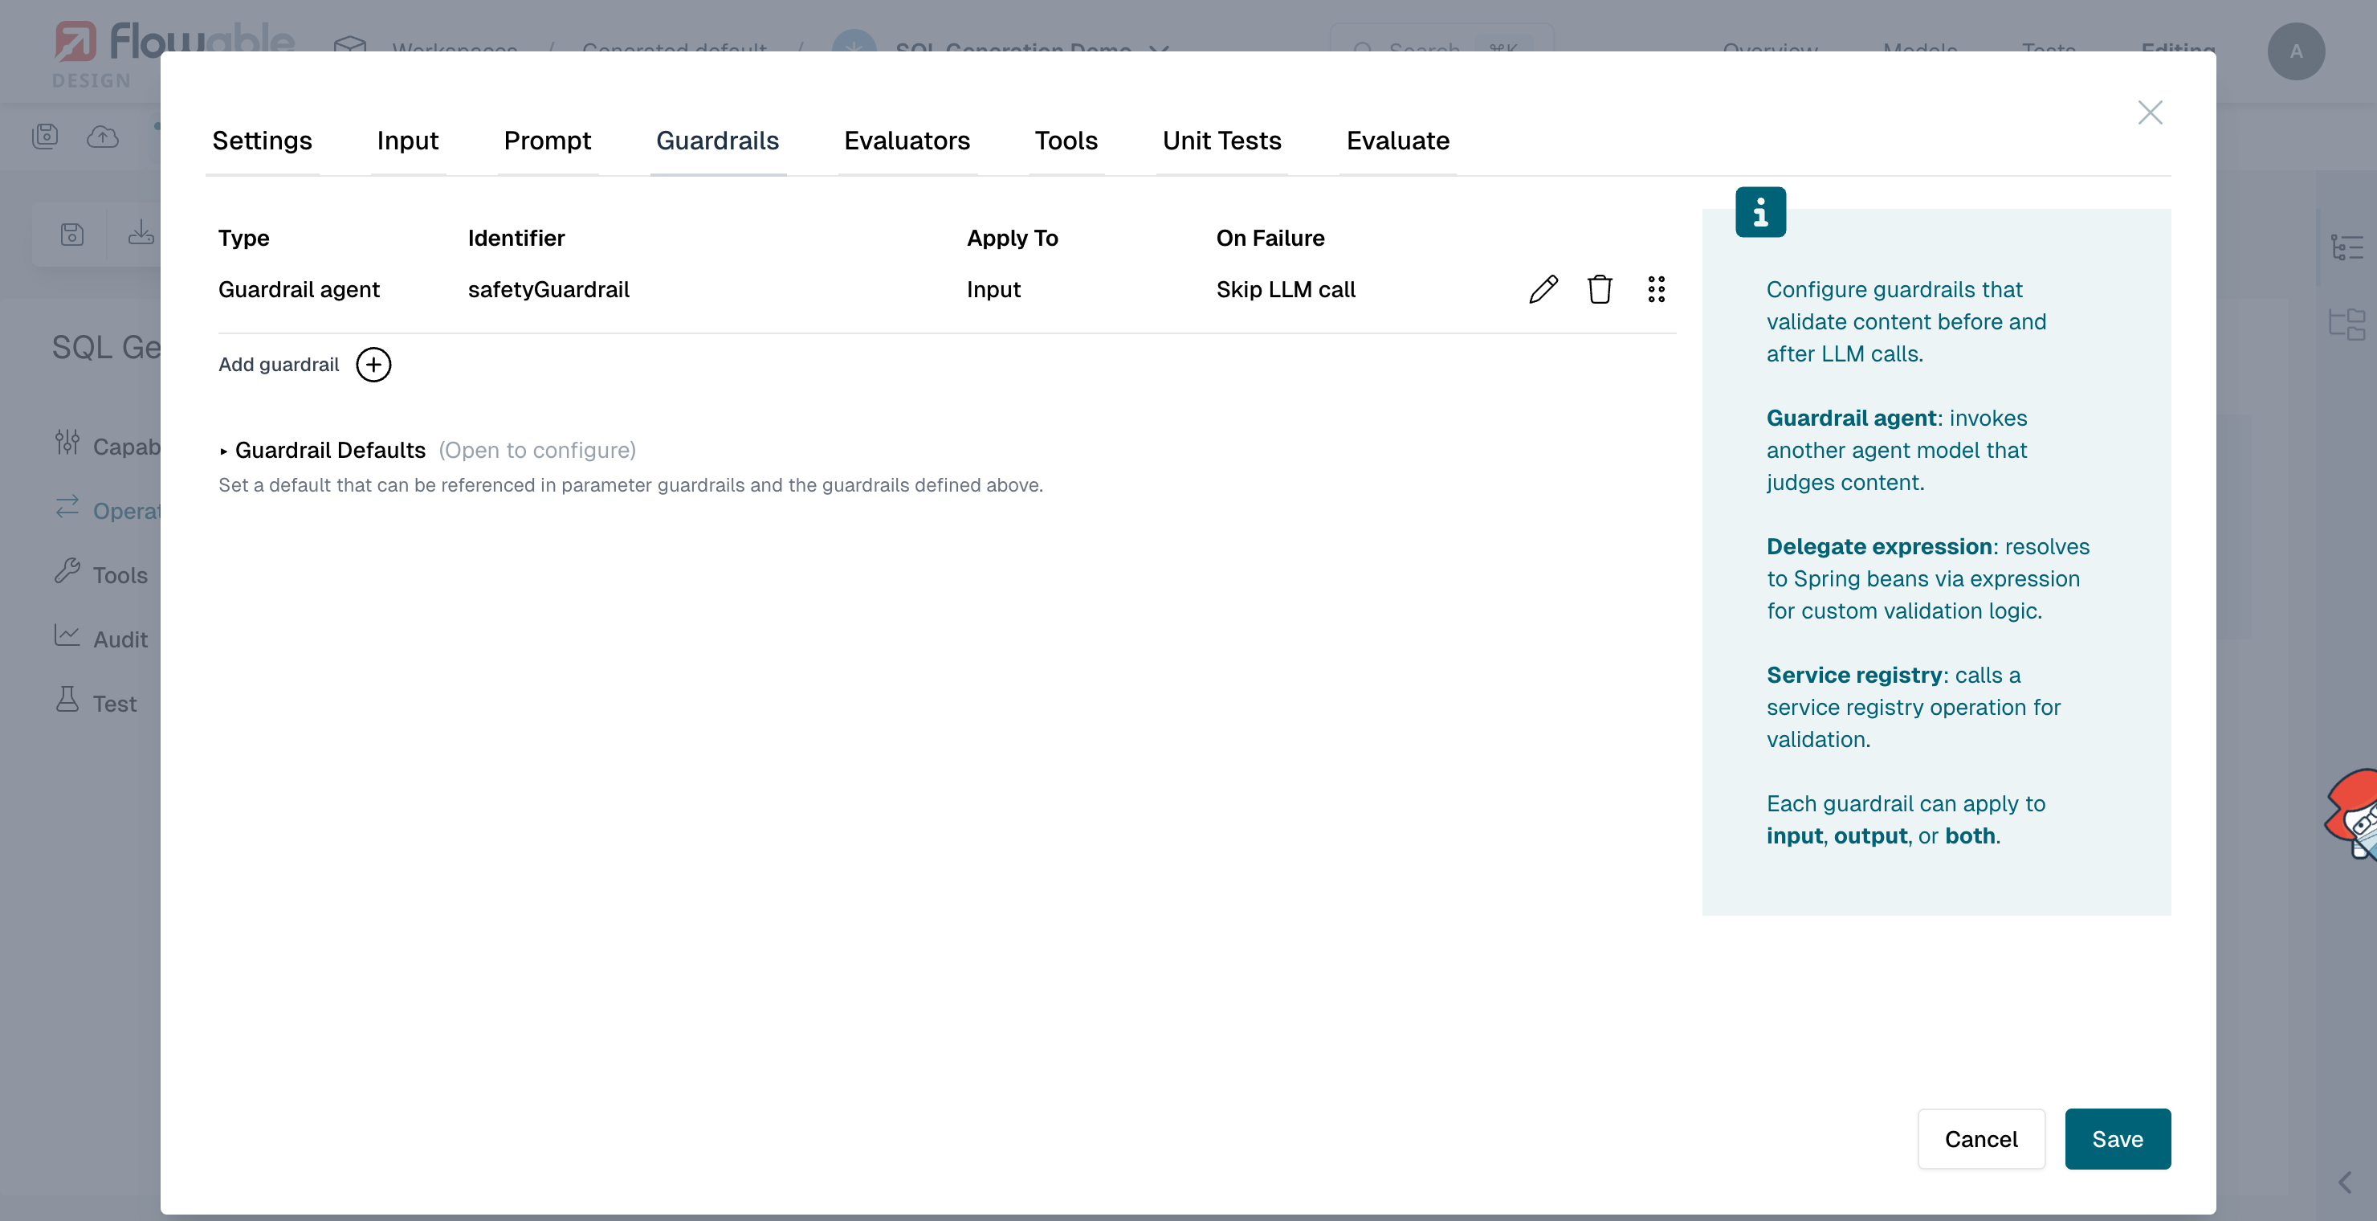Click the Audit item in the background sidebar
This screenshot has width=2377, height=1221.
120,639
